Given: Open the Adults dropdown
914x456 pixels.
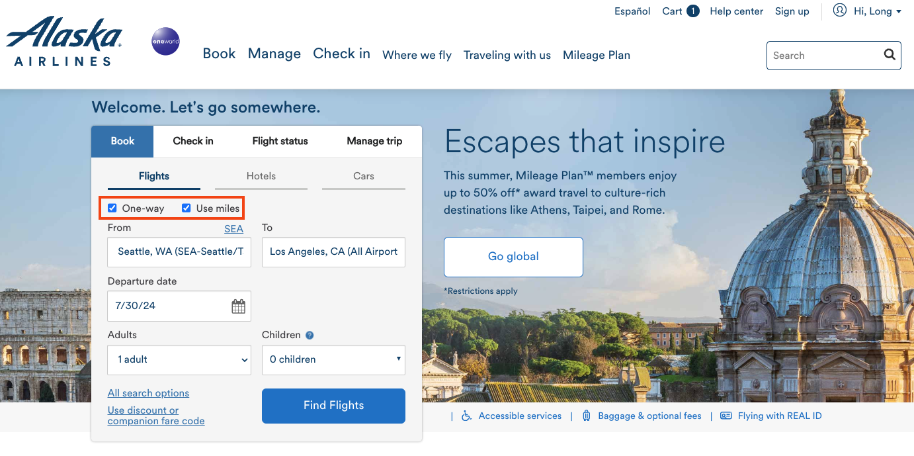Looking at the screenshot, I should coord(179,359).
